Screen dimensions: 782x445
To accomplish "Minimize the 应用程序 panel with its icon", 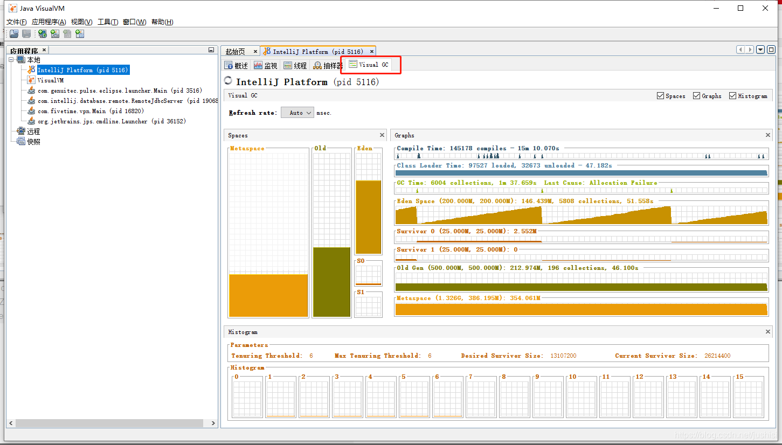I will coord(211,50).
